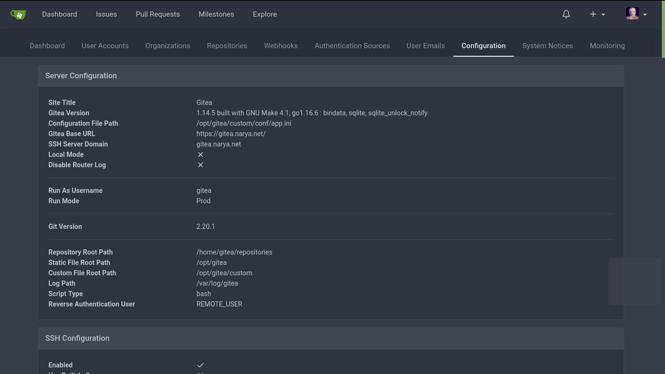Open the Webhooks admin tab

pyautogui.click(x=281, y=46)
